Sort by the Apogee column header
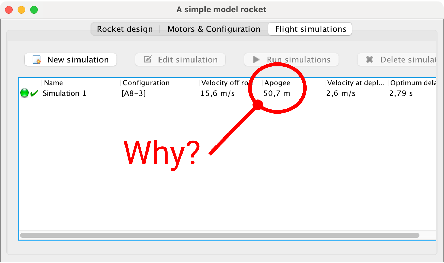 (277, 83)
